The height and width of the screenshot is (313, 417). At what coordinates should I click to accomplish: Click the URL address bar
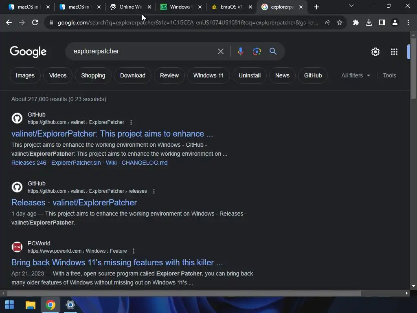[x=187, y=23]
